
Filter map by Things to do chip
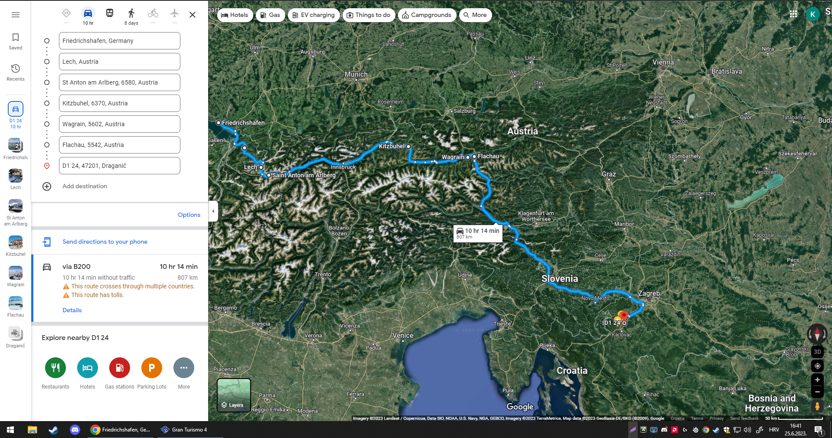point(369,15)
